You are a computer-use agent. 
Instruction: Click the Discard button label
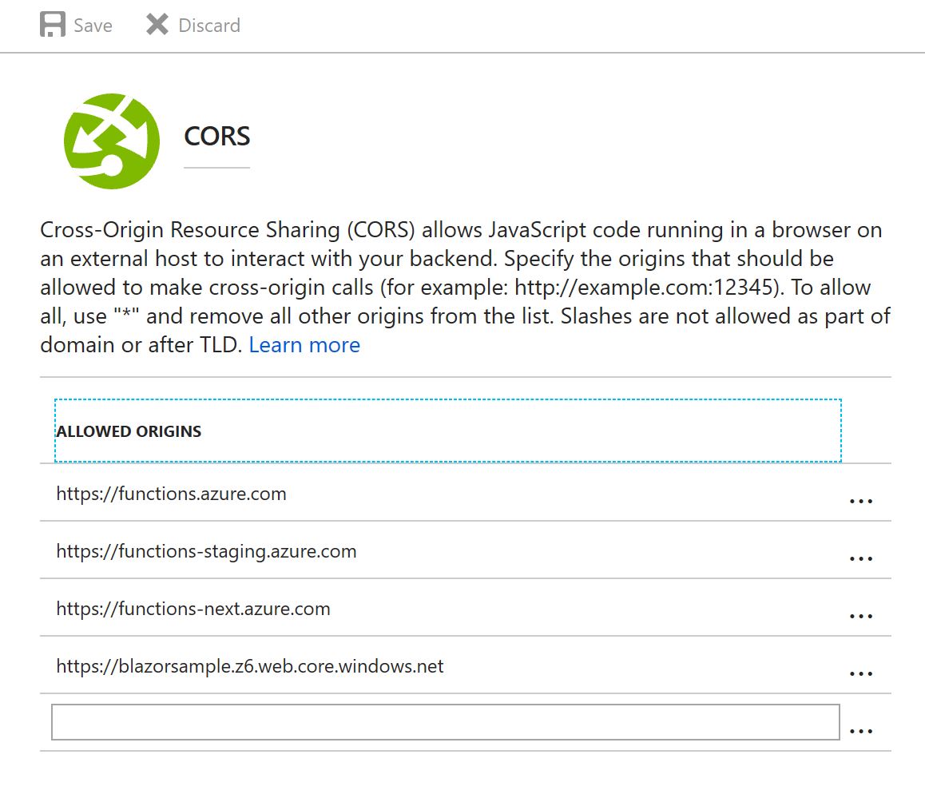click(x=209, y=26)
